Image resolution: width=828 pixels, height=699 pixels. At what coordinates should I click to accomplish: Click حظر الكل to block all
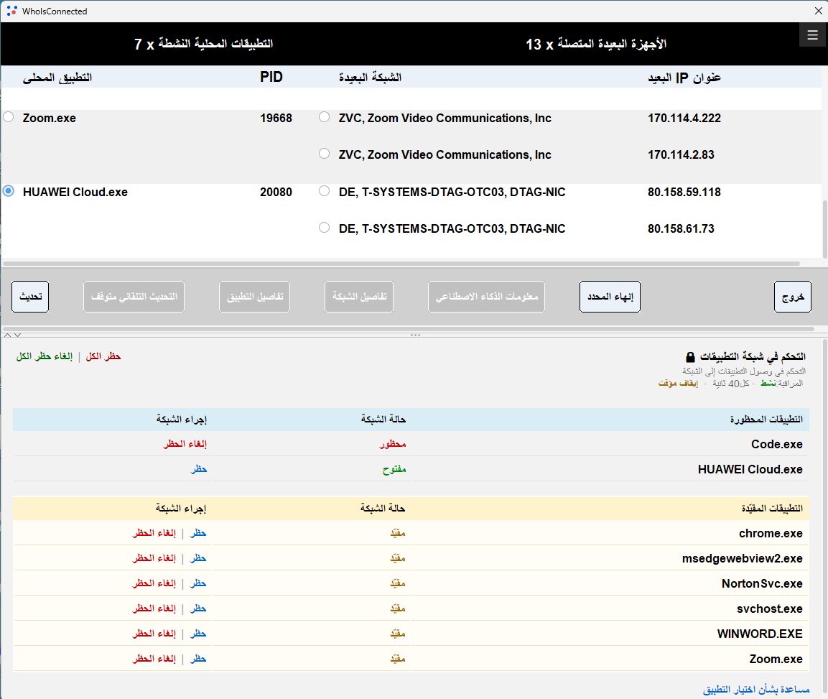coord(103,356)
